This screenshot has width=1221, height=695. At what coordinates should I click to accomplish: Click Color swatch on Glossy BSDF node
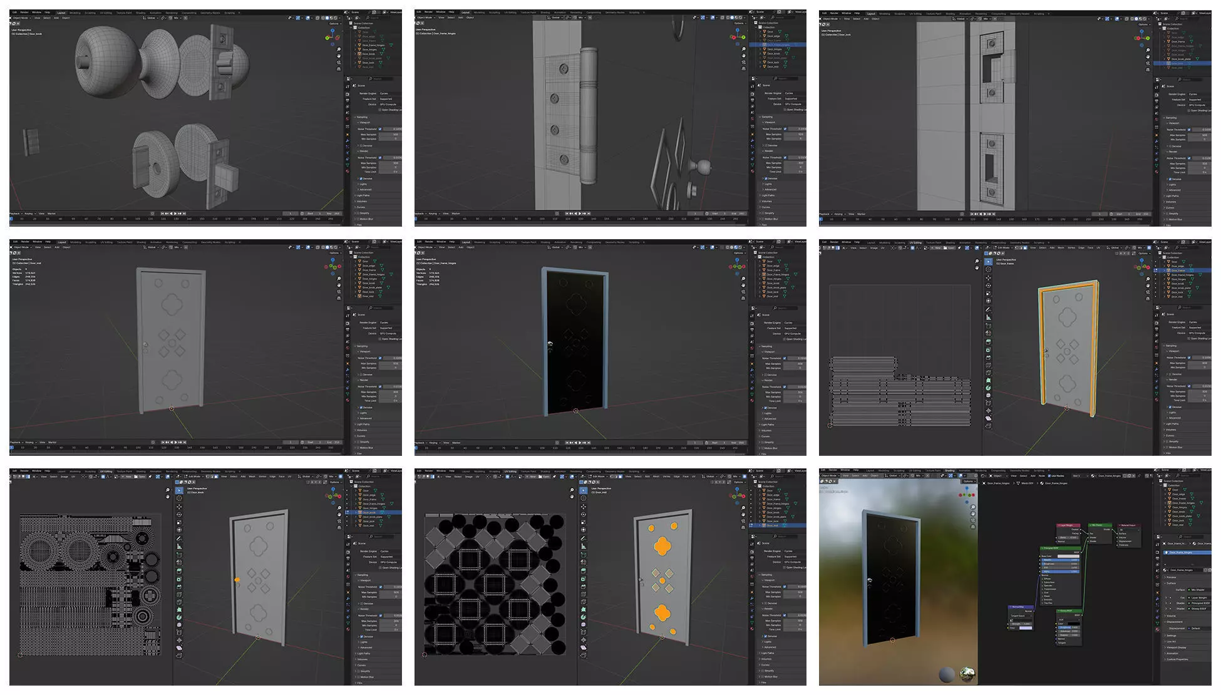click(x=1074, y=624)
